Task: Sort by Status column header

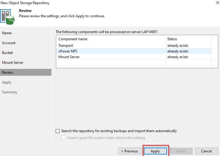Action: 172,39
